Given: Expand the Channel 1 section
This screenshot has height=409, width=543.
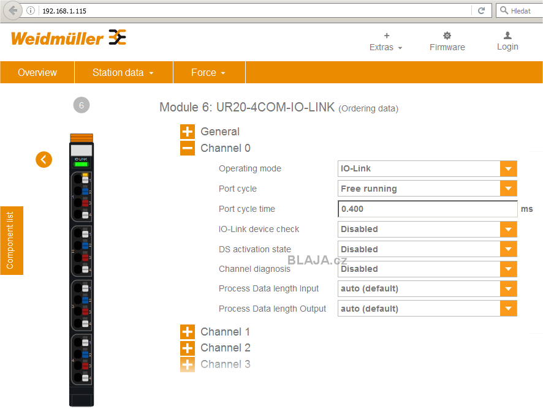Looking at the screenshot, I should (x=188, y=331).
